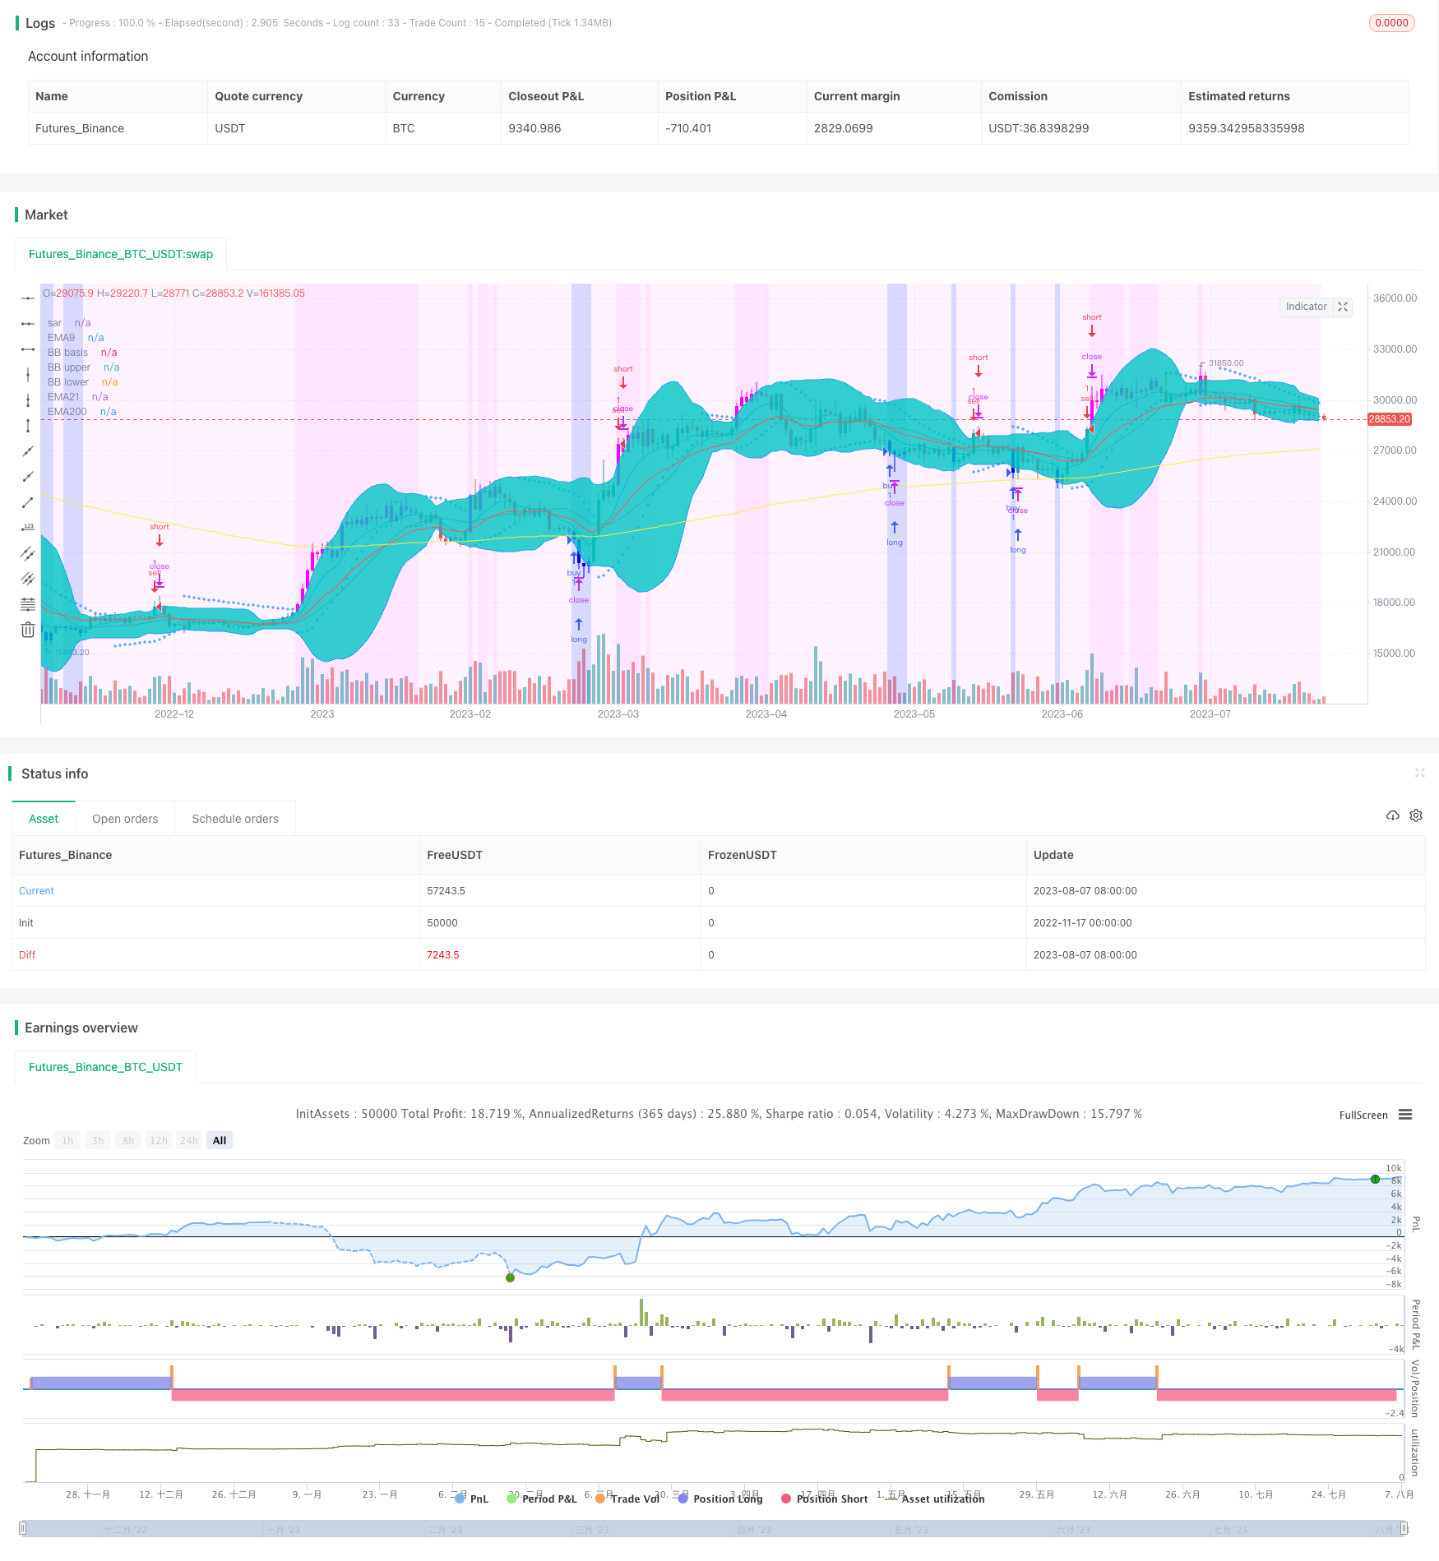Open the earnings chart hamburger menu
The image size is (1439, 1561).
click(x=1405, y=1115)
